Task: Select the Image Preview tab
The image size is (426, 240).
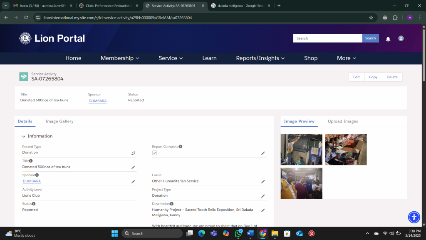Action: click(299, 121)
